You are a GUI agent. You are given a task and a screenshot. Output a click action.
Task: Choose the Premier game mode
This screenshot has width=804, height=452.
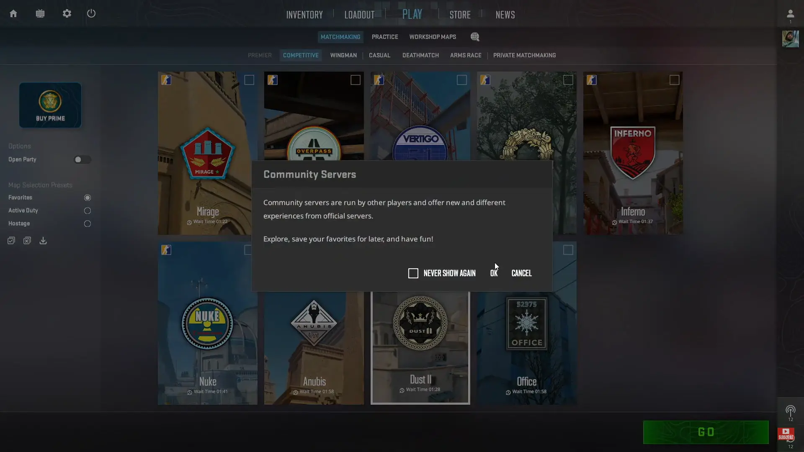click(x=260, y=55)
